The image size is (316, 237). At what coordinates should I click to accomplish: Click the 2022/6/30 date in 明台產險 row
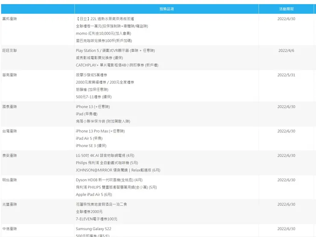pos(286,180)
